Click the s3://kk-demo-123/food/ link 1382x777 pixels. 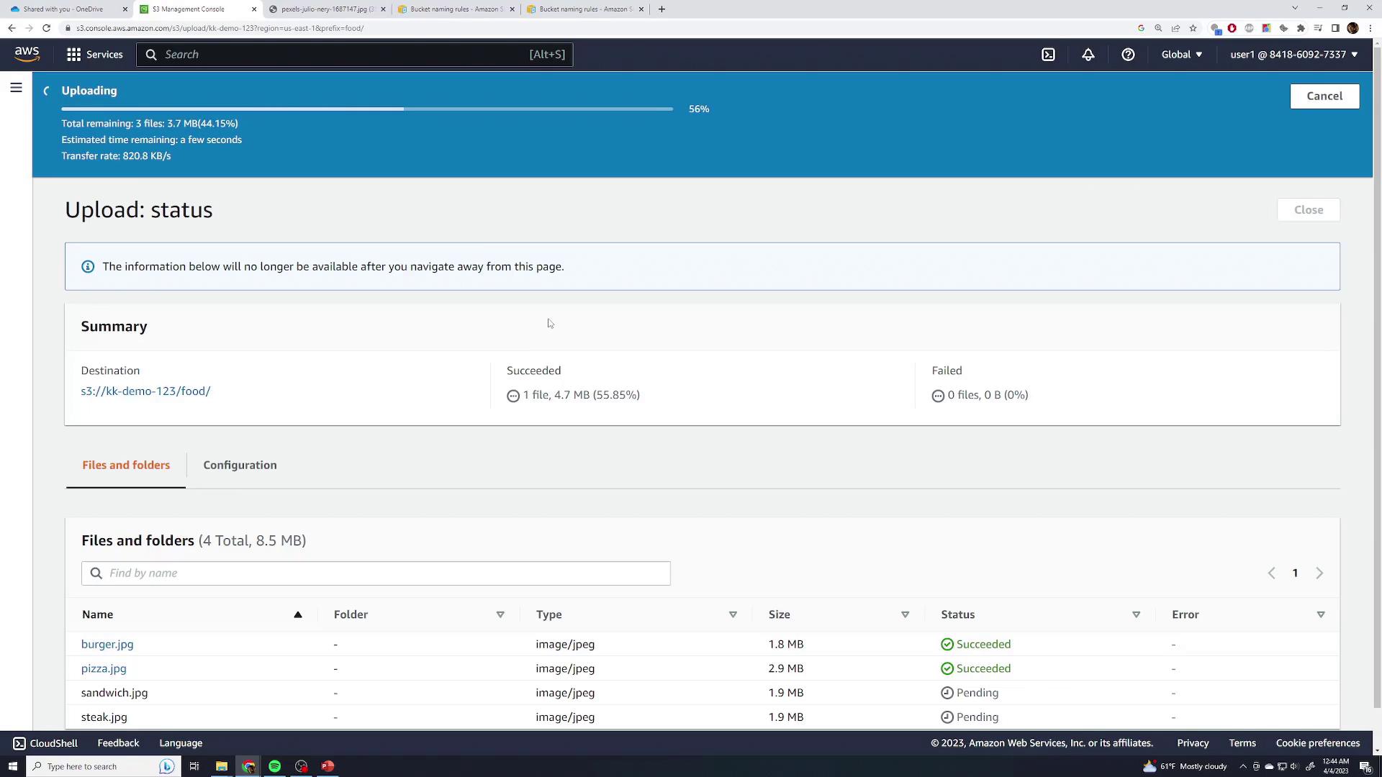pos(145,391)
